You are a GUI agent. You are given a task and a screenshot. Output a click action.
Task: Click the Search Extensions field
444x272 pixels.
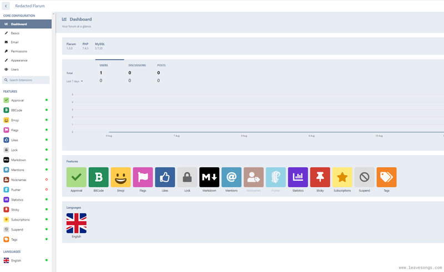pos(26,80)
